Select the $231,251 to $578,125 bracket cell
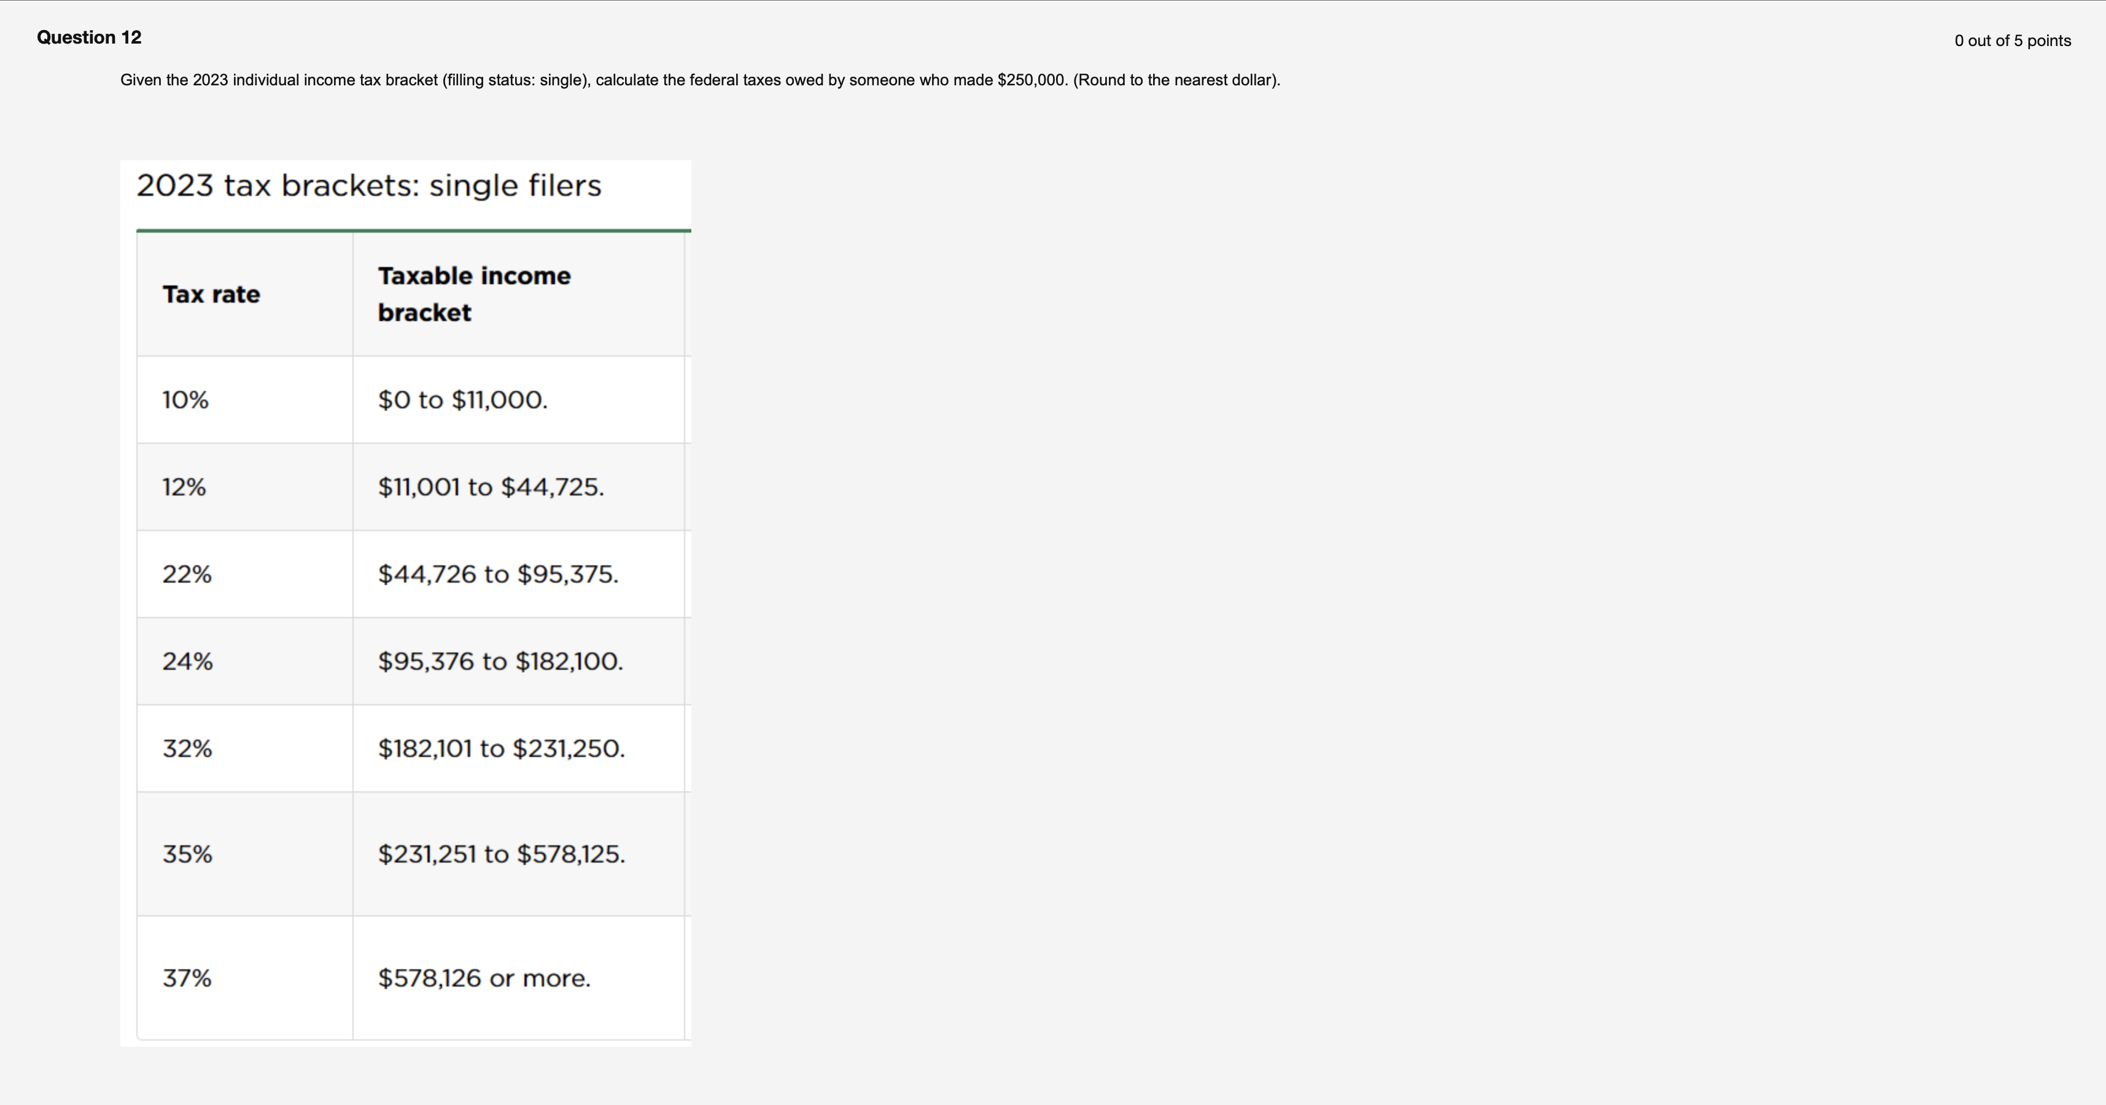Screen dimensions: 2106x1105 point(501,854)
